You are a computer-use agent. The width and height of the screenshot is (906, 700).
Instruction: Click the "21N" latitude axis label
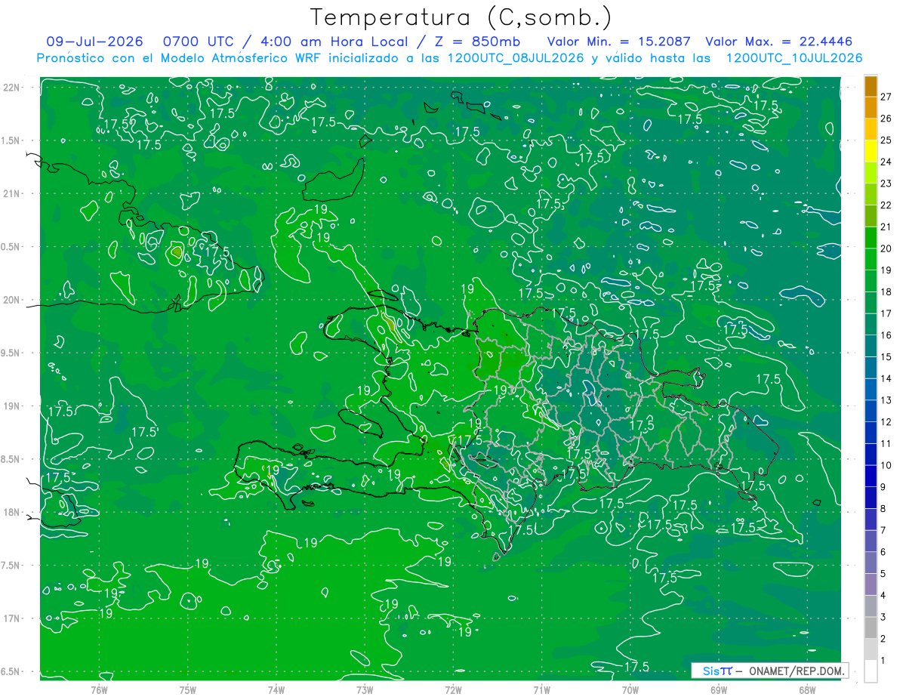(x=12, y=193)
